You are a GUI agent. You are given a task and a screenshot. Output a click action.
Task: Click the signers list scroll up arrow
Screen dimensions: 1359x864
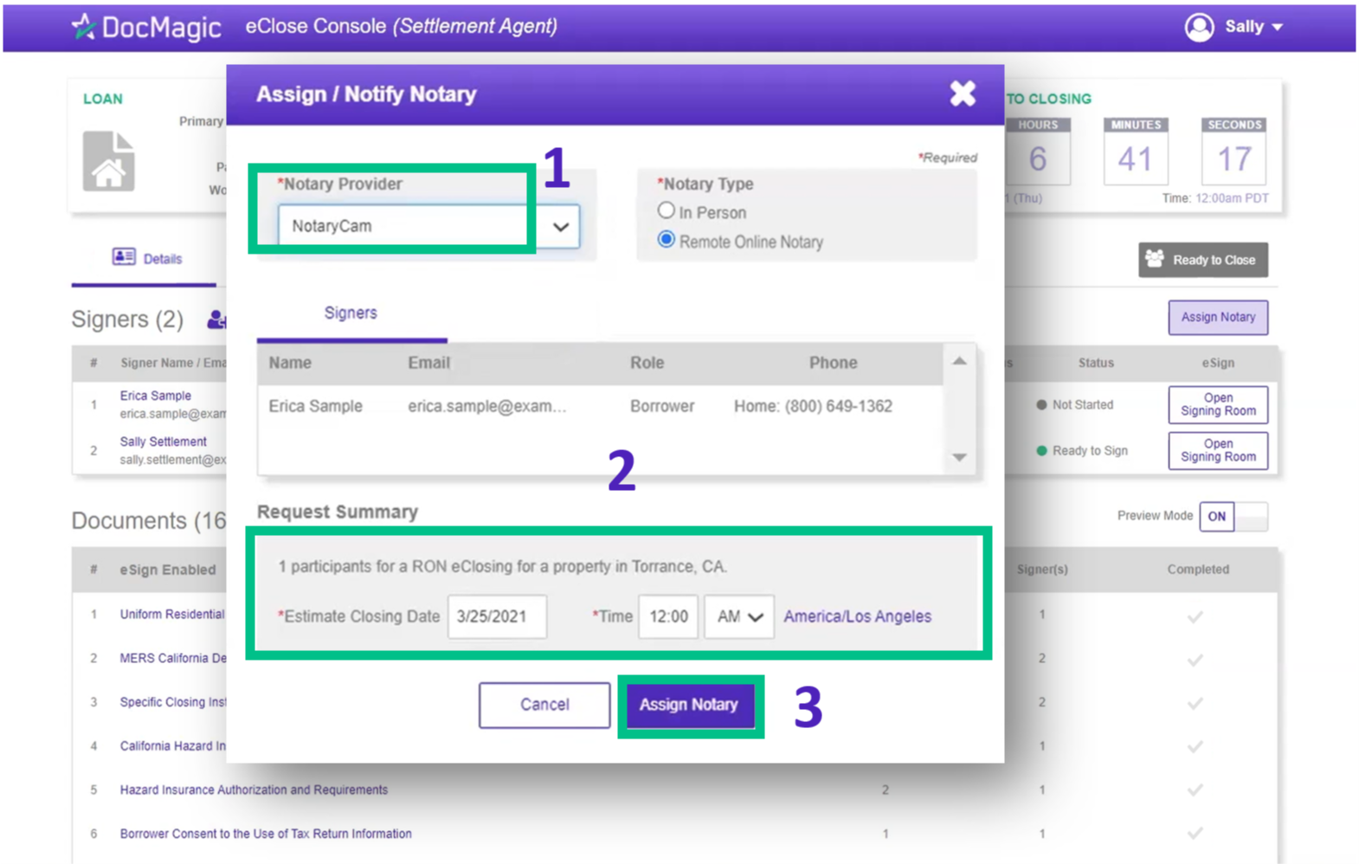click(959, 361)
